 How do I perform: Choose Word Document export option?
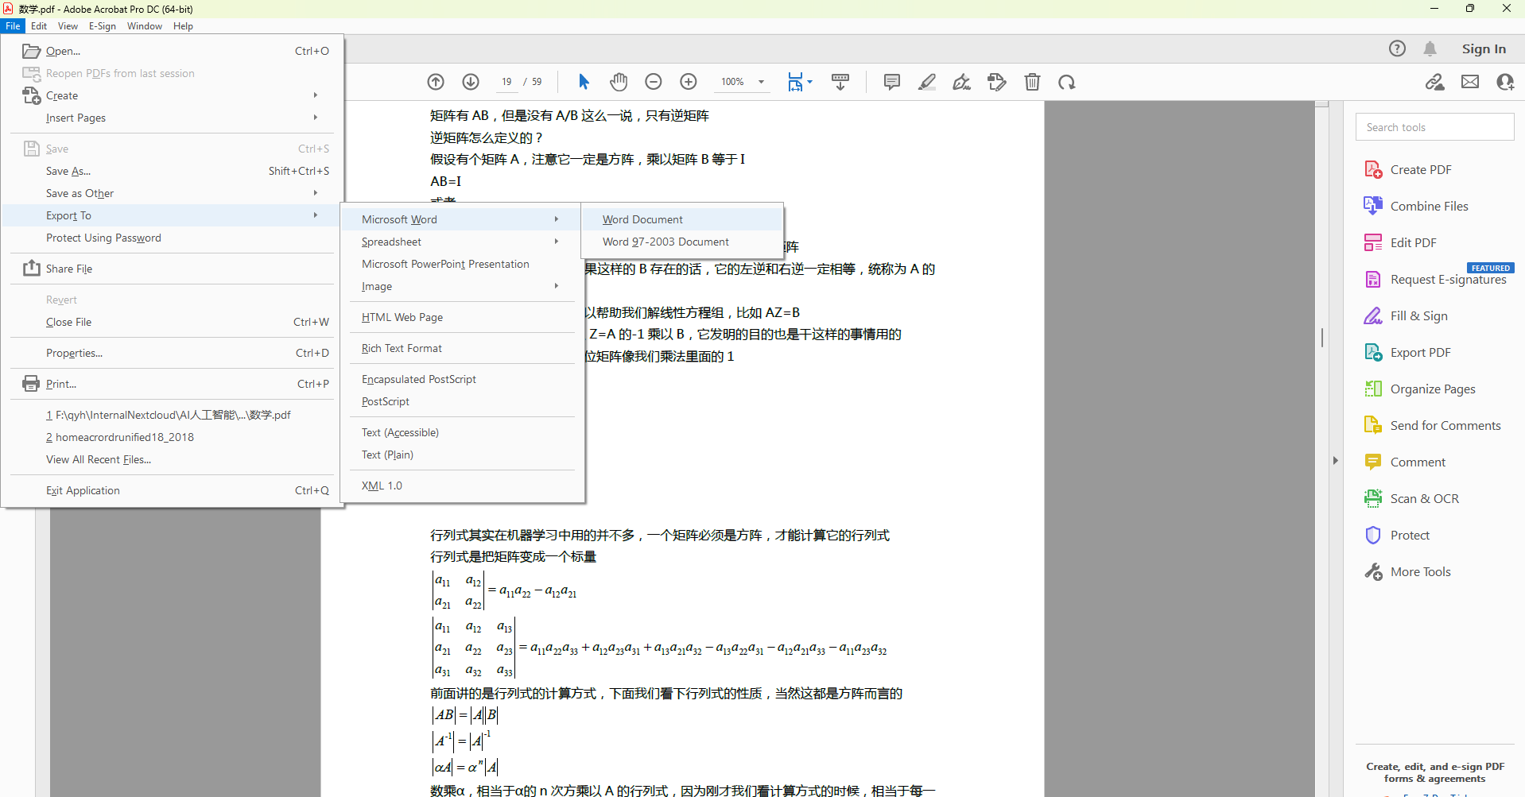682,219
